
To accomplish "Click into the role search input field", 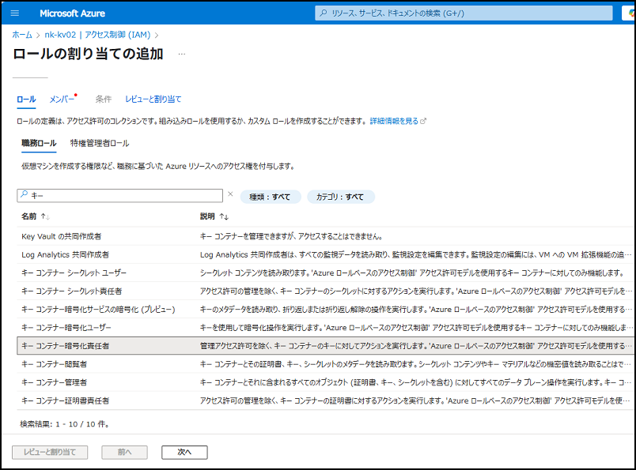I will [119, 195].
